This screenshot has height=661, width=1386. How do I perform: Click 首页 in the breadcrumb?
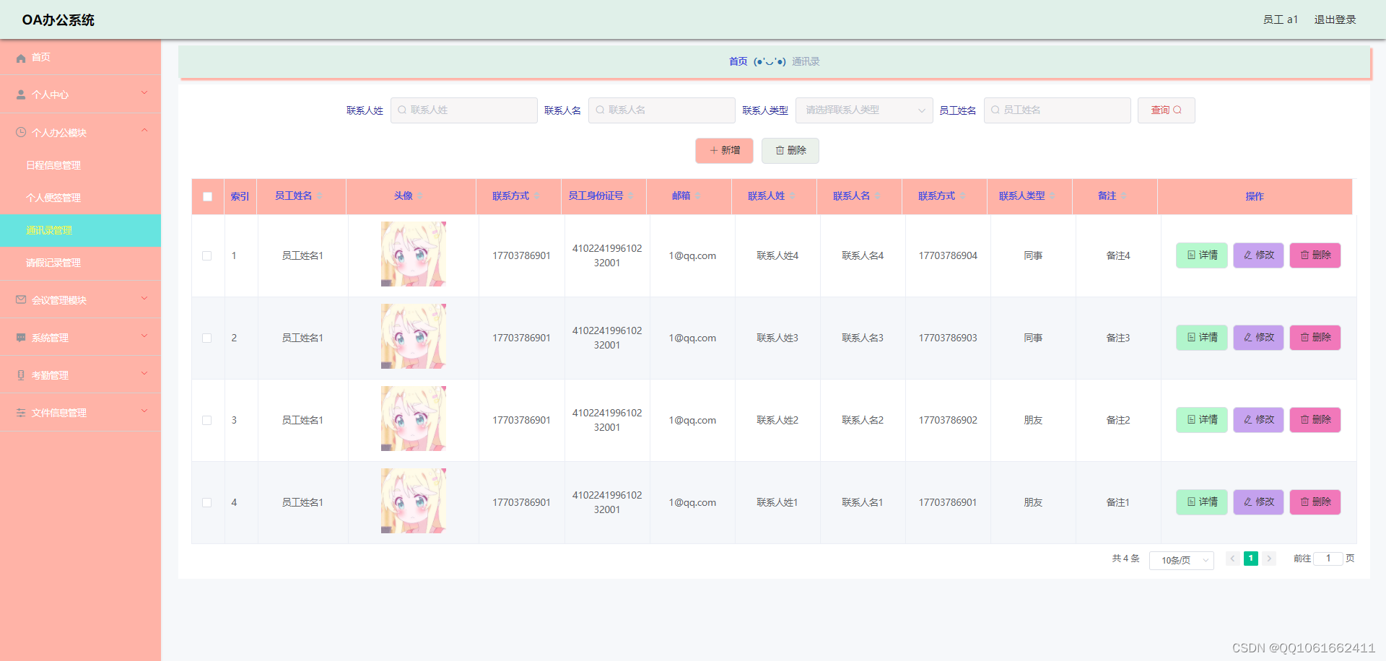click(x=738, y=61)
